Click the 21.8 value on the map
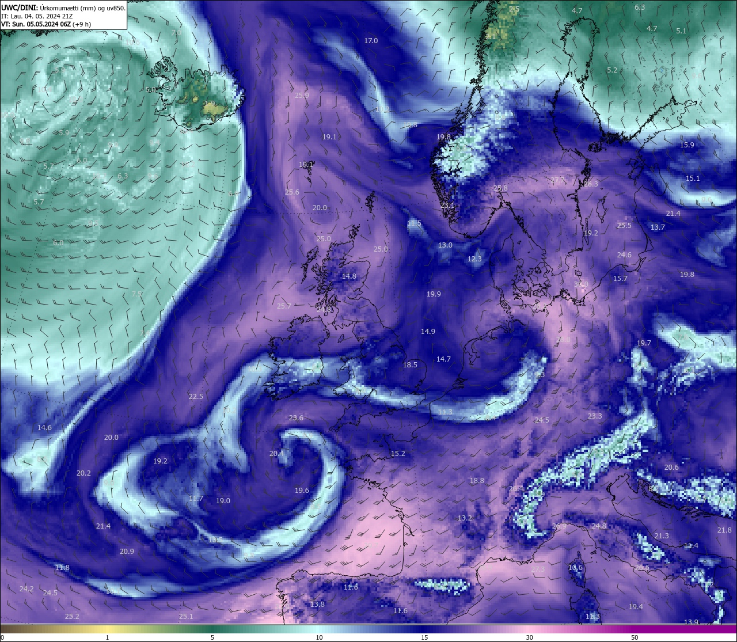 pos(724,530)
